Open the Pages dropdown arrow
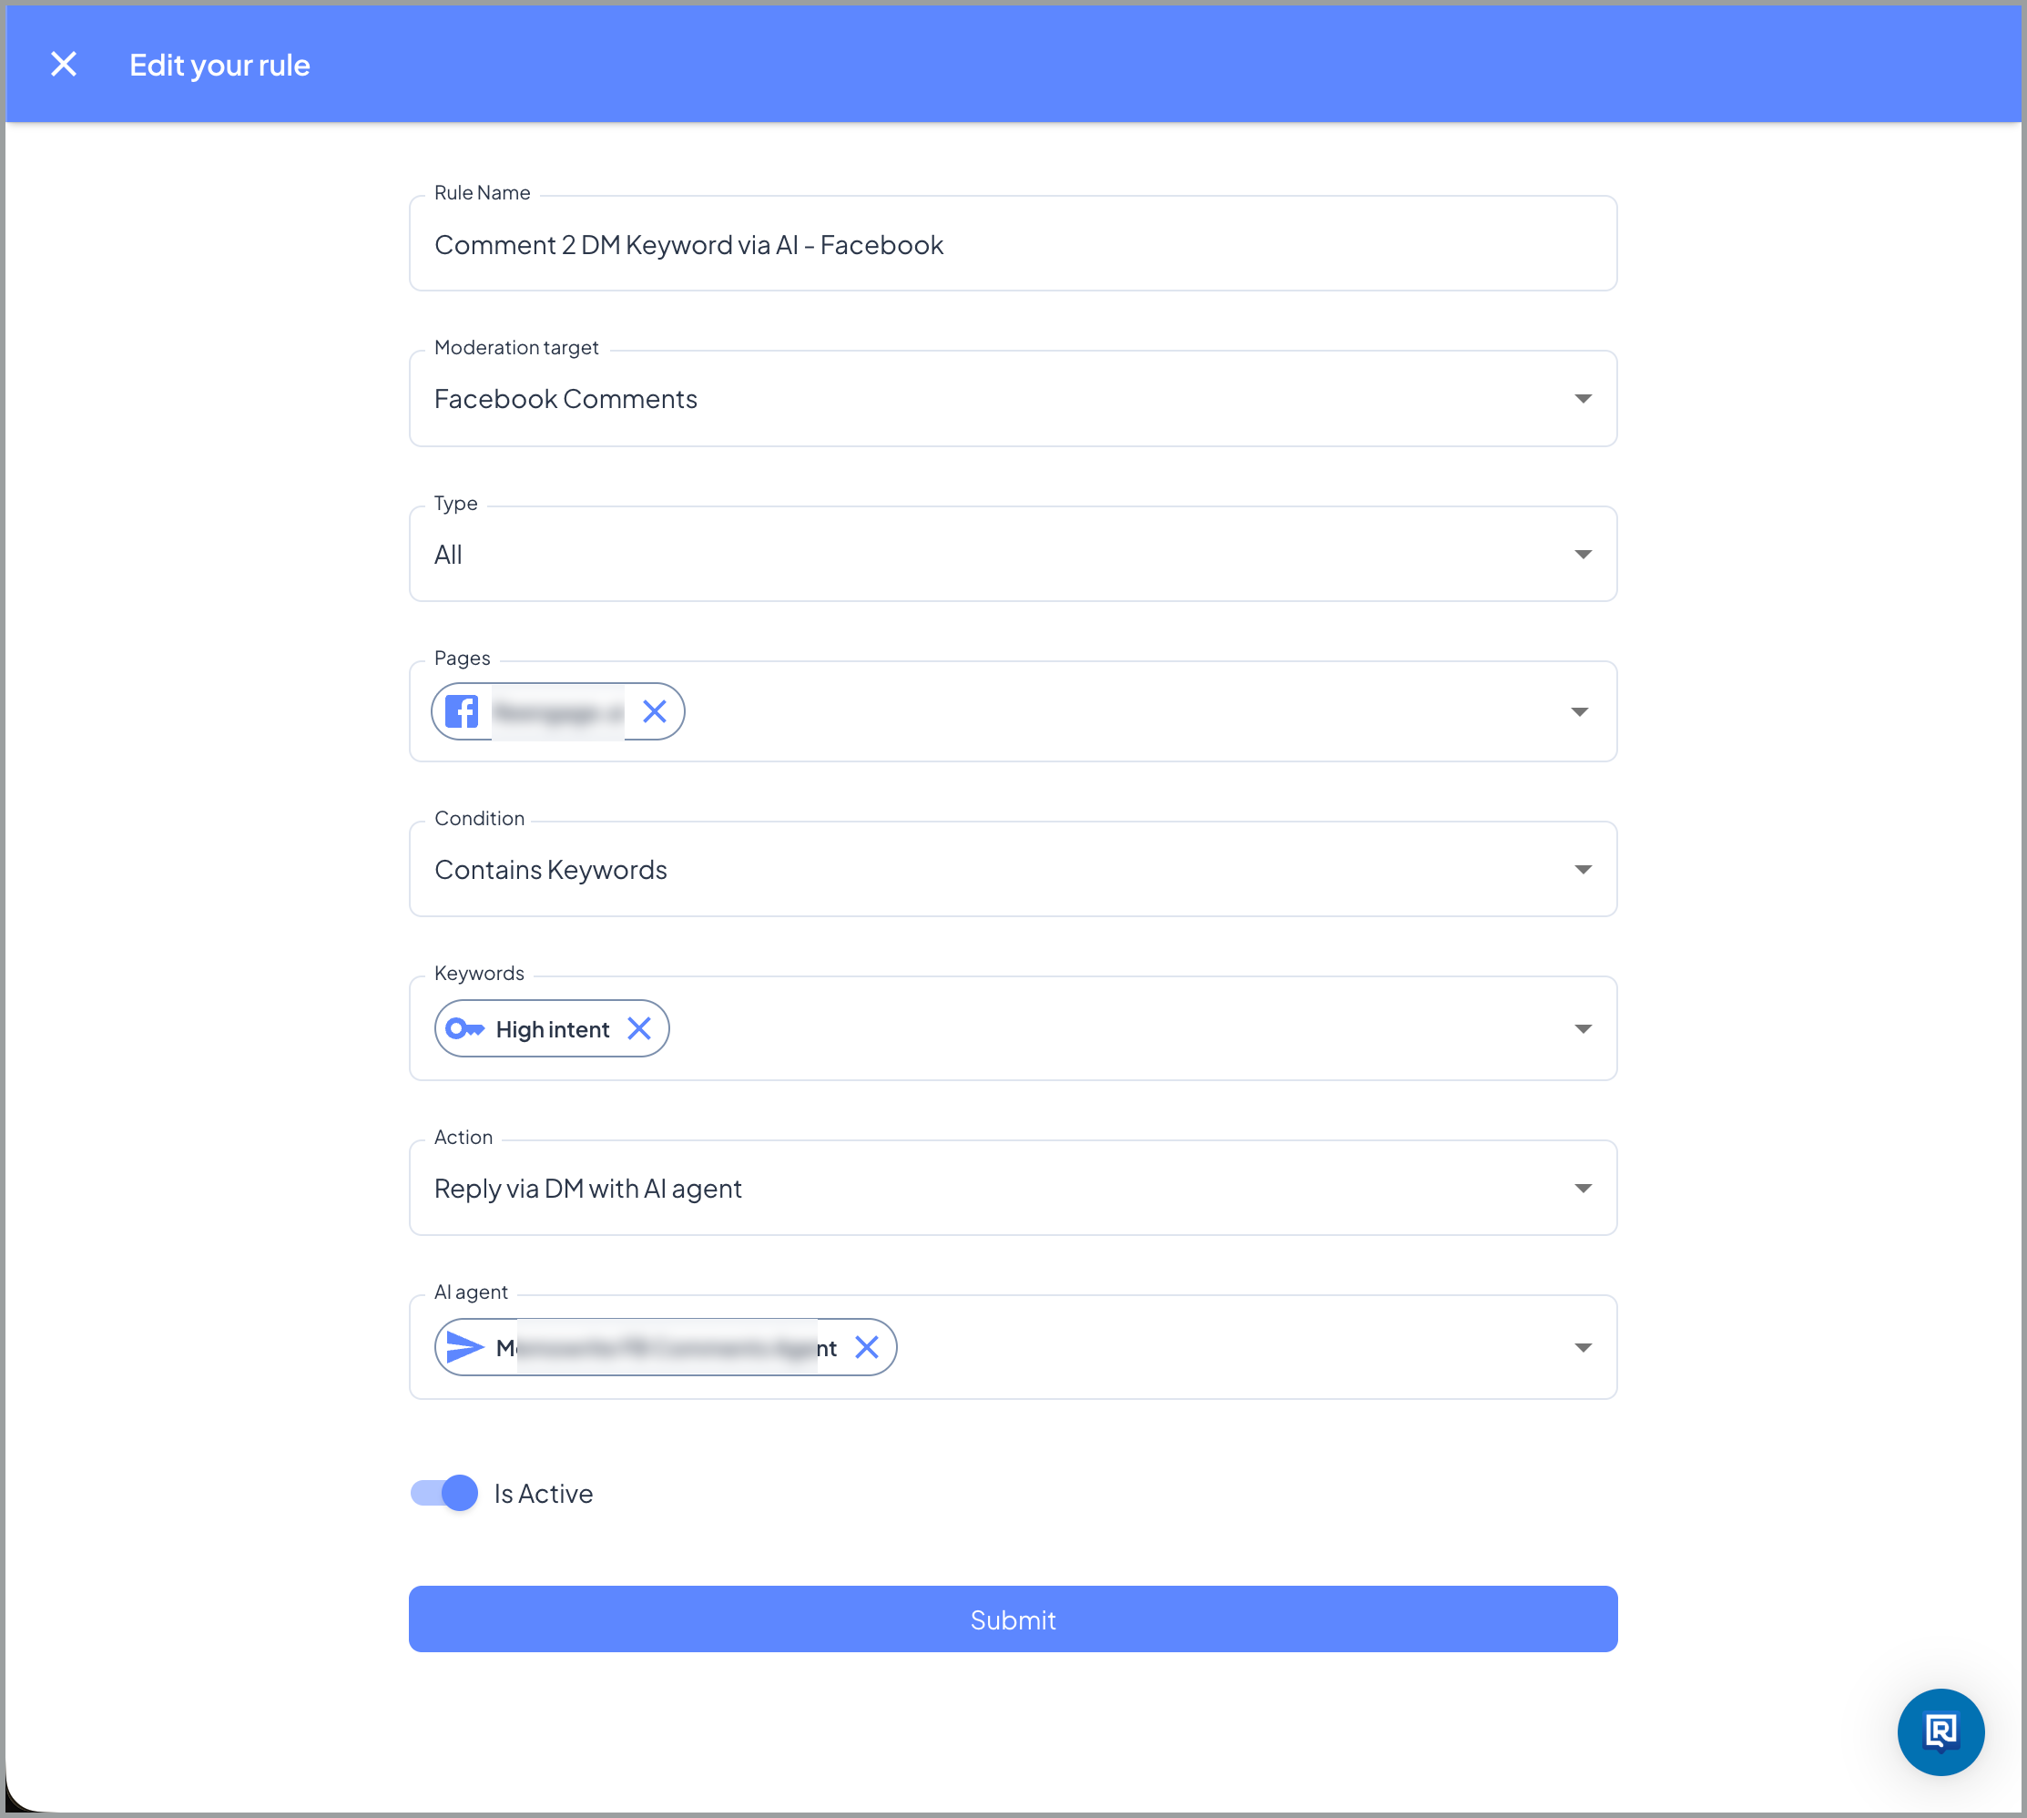2027x1818 pixels. [x=1579, y=712]
